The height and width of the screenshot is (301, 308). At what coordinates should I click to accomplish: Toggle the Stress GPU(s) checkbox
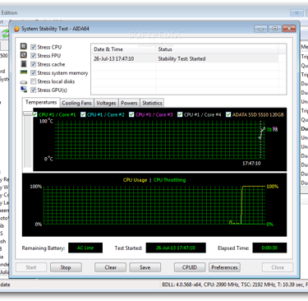(34, 90)
